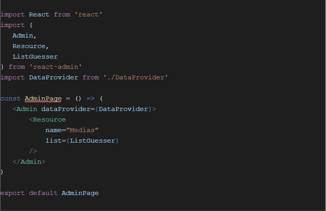Image resolution: width=326 pixels, height=211 pixels.
Task: Click the 'react' string literal
Action: pyautogui.click(x=88, y=14)
